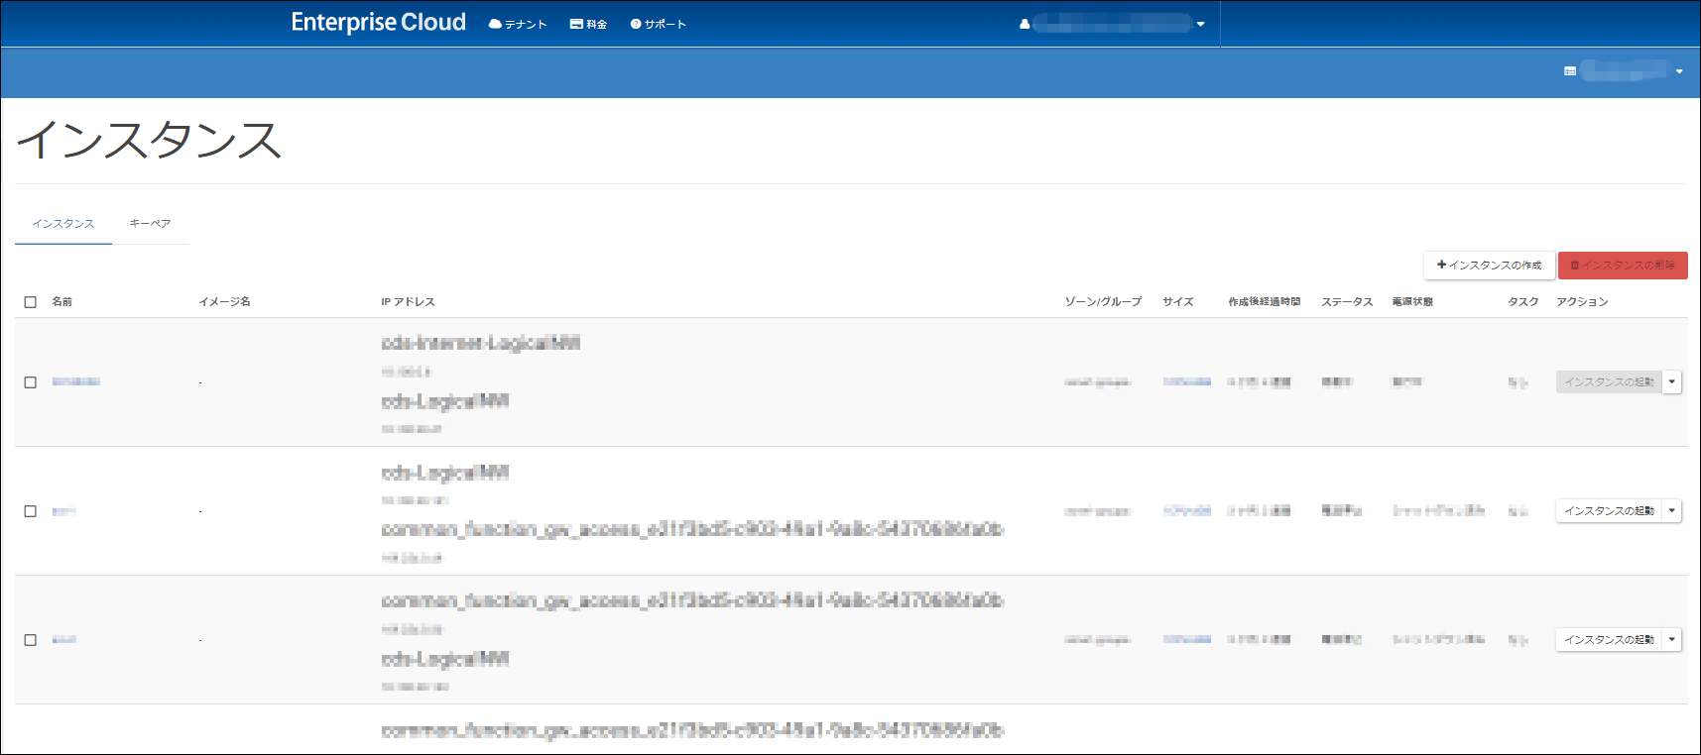This screenshot has height=755, width=1701.
Task: Switch to the インスタンス tab
Action: tap(63, 224)
